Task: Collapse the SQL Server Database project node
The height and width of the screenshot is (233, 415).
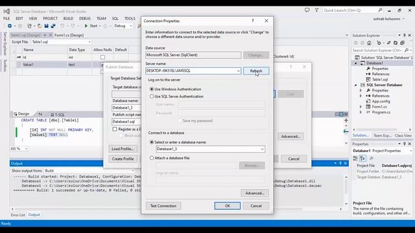Action: 356,85
